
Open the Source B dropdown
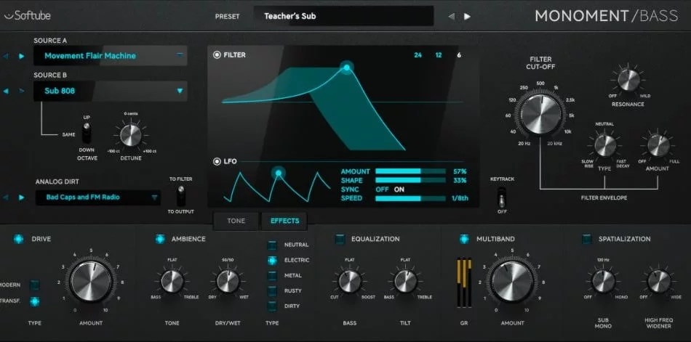tap(110, 91)
